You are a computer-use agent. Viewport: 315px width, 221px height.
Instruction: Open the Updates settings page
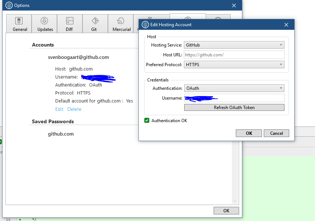point(44,23)
